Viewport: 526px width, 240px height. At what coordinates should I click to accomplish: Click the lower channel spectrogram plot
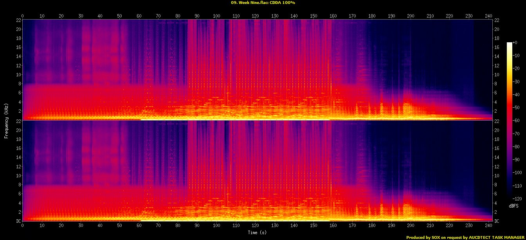coord(258,171)
